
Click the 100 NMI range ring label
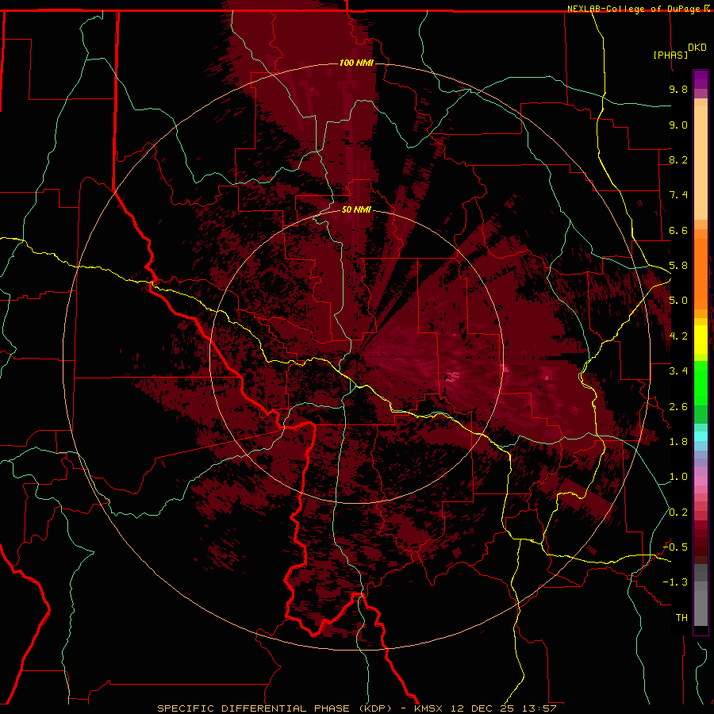pos(356,63)
